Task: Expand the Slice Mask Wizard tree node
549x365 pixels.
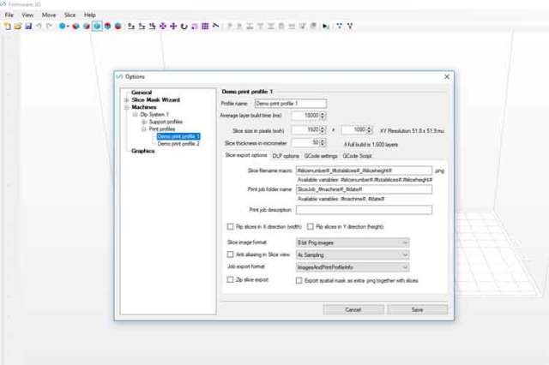Action: pyautogui.click(x=126, y=99)
